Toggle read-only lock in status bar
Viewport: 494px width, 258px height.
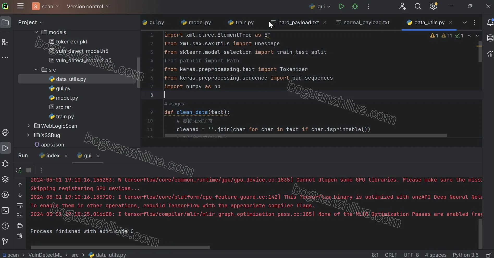489,255
